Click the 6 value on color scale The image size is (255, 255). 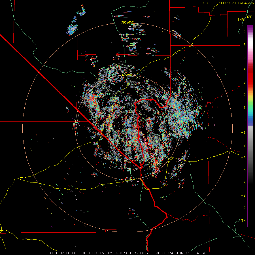(245, 44)
